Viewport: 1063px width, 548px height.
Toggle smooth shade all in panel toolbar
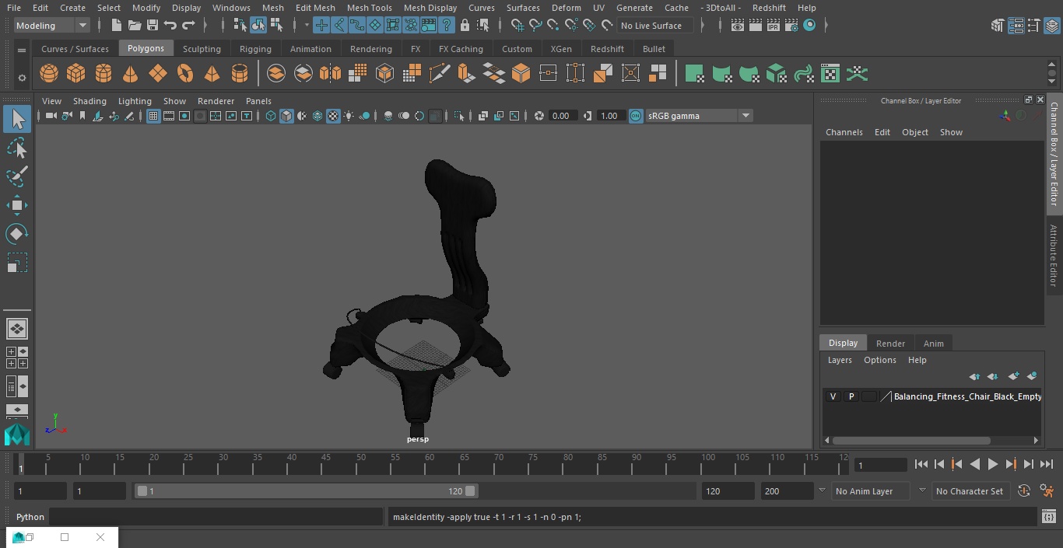pos(286,116)
